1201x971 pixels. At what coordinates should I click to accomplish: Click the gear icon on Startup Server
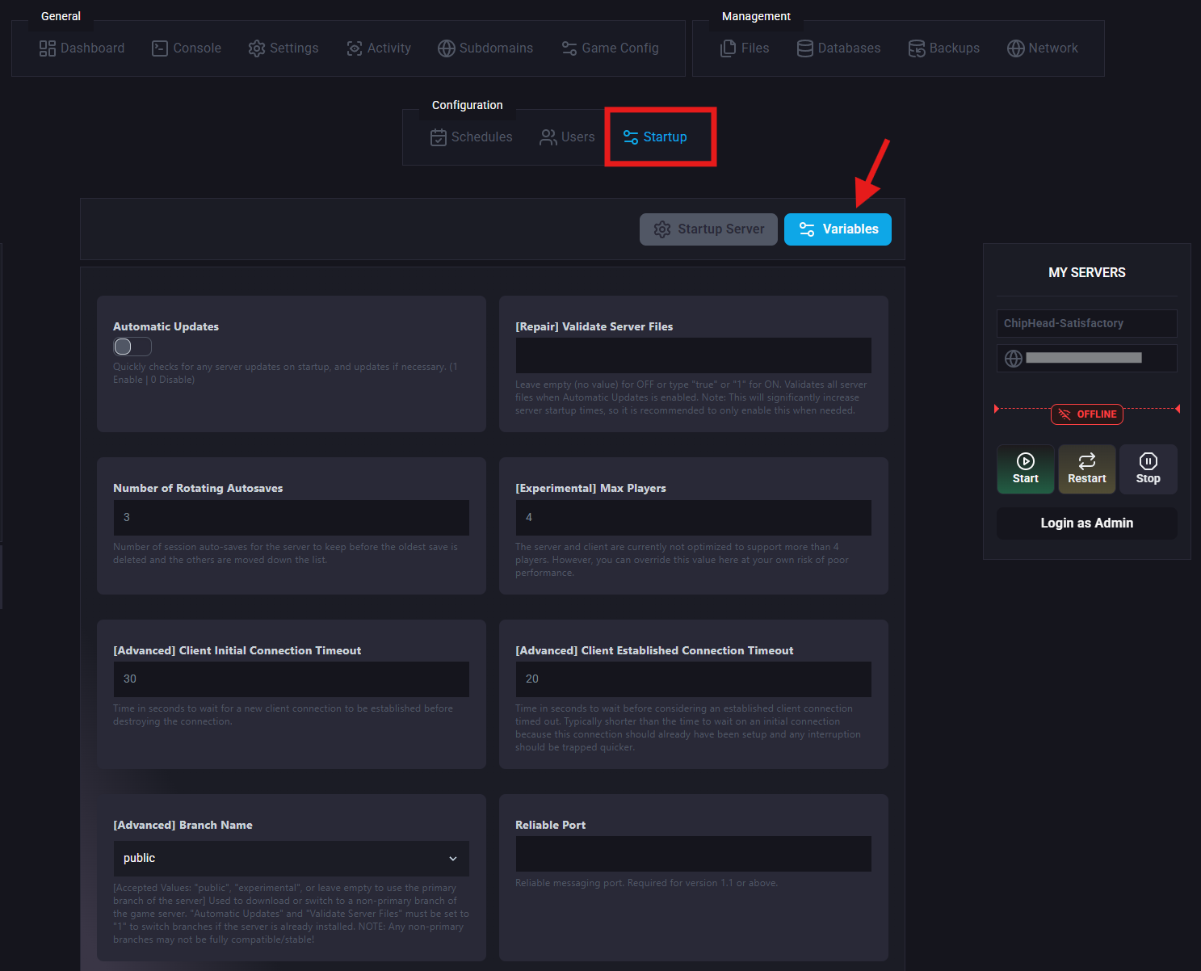(x=662, y=229)
